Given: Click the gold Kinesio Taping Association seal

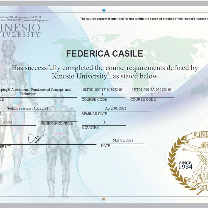Looking at the screenshot, I should 188,162.
